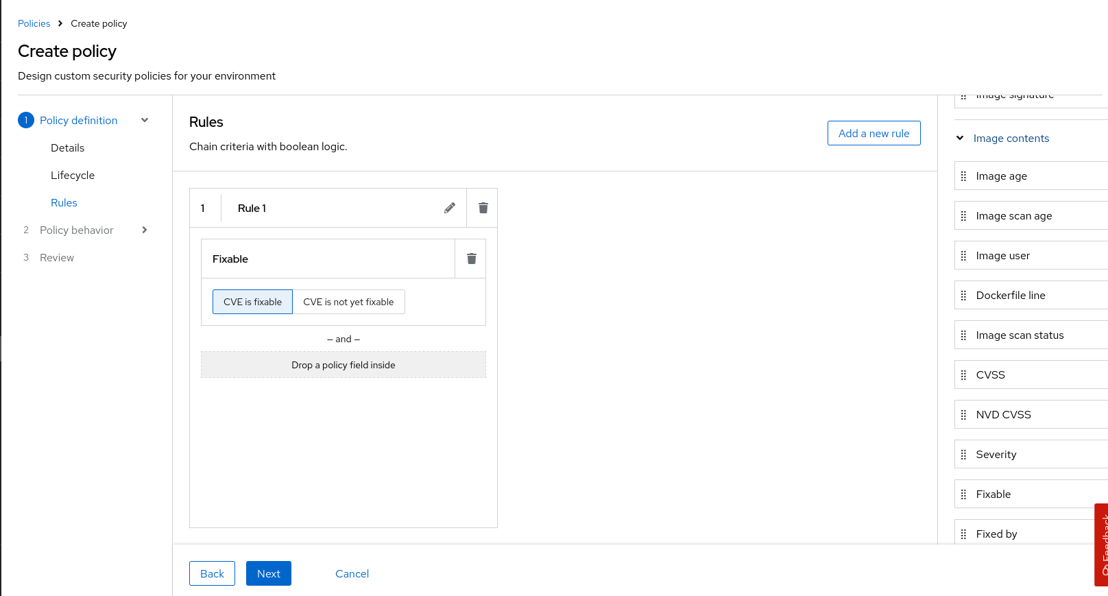1108x596 pixels.
Task: Click the Add a new rule button
Action: point(874,133)
